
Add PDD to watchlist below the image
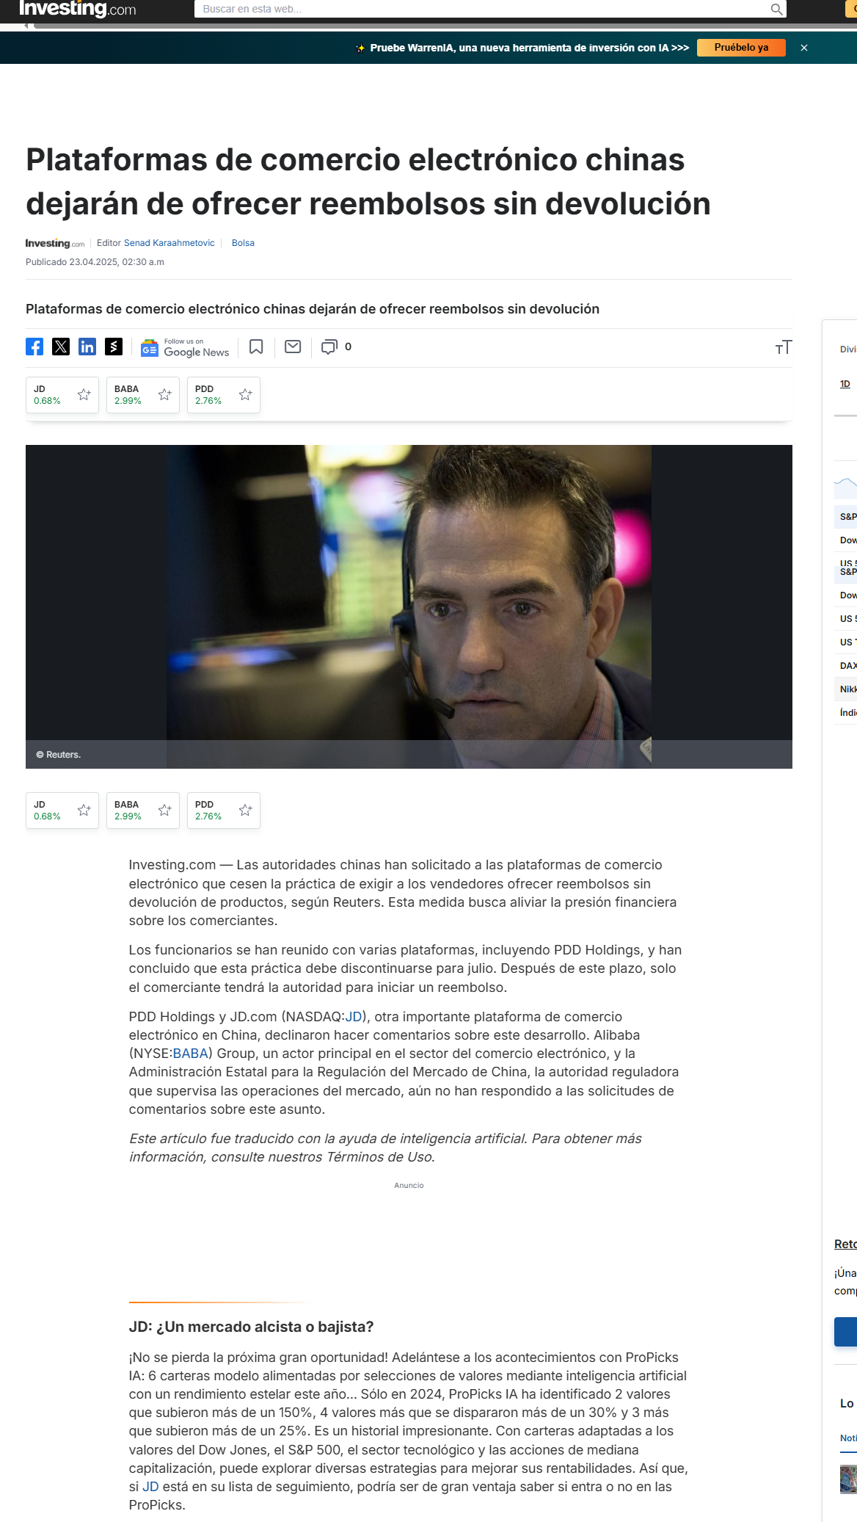click(x=246, y=811)
